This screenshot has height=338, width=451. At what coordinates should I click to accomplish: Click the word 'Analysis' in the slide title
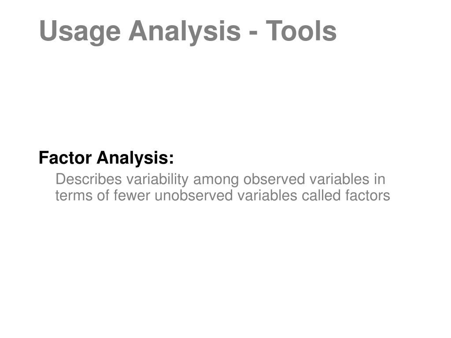[185, 32]
